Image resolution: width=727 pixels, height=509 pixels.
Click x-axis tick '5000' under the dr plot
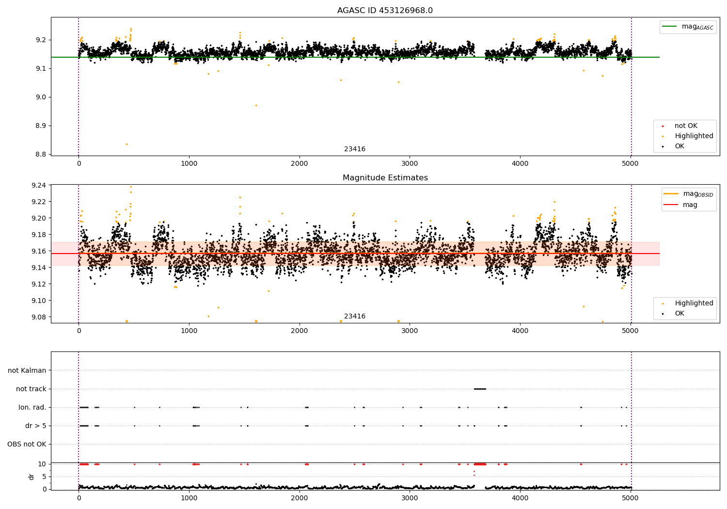[x=630, y=498]
